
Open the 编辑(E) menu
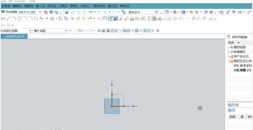17,6
